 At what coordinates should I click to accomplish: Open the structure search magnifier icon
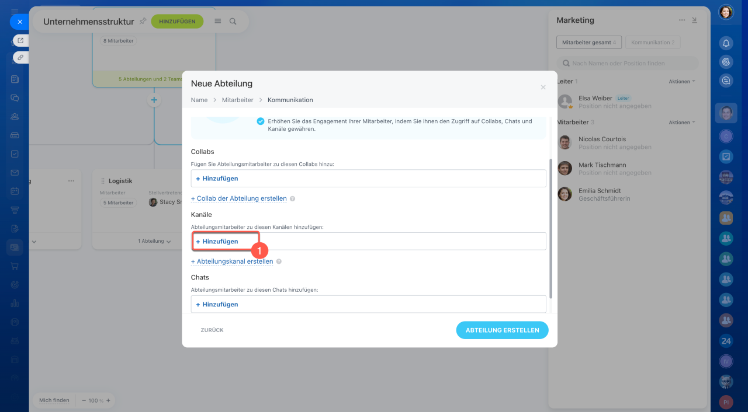click(233, 21)
